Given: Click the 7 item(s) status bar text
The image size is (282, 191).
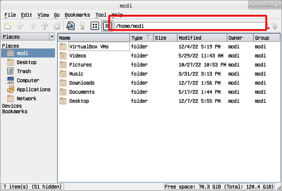Looking at the screenshot, I should tap(33, 187).
